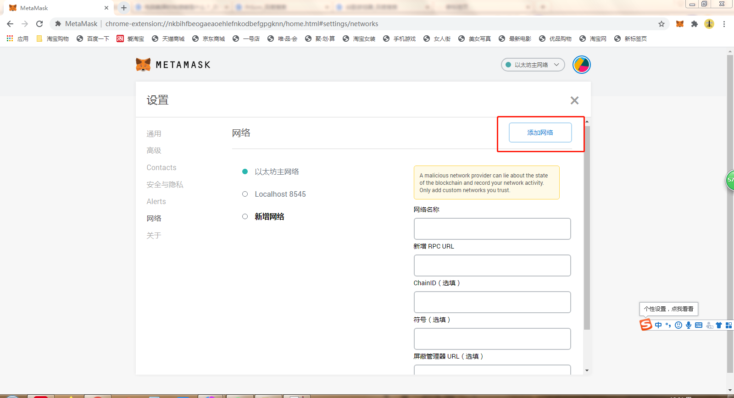
Task: Open the 手机游戏 bookmark
Action: click(x=399, y=39)
